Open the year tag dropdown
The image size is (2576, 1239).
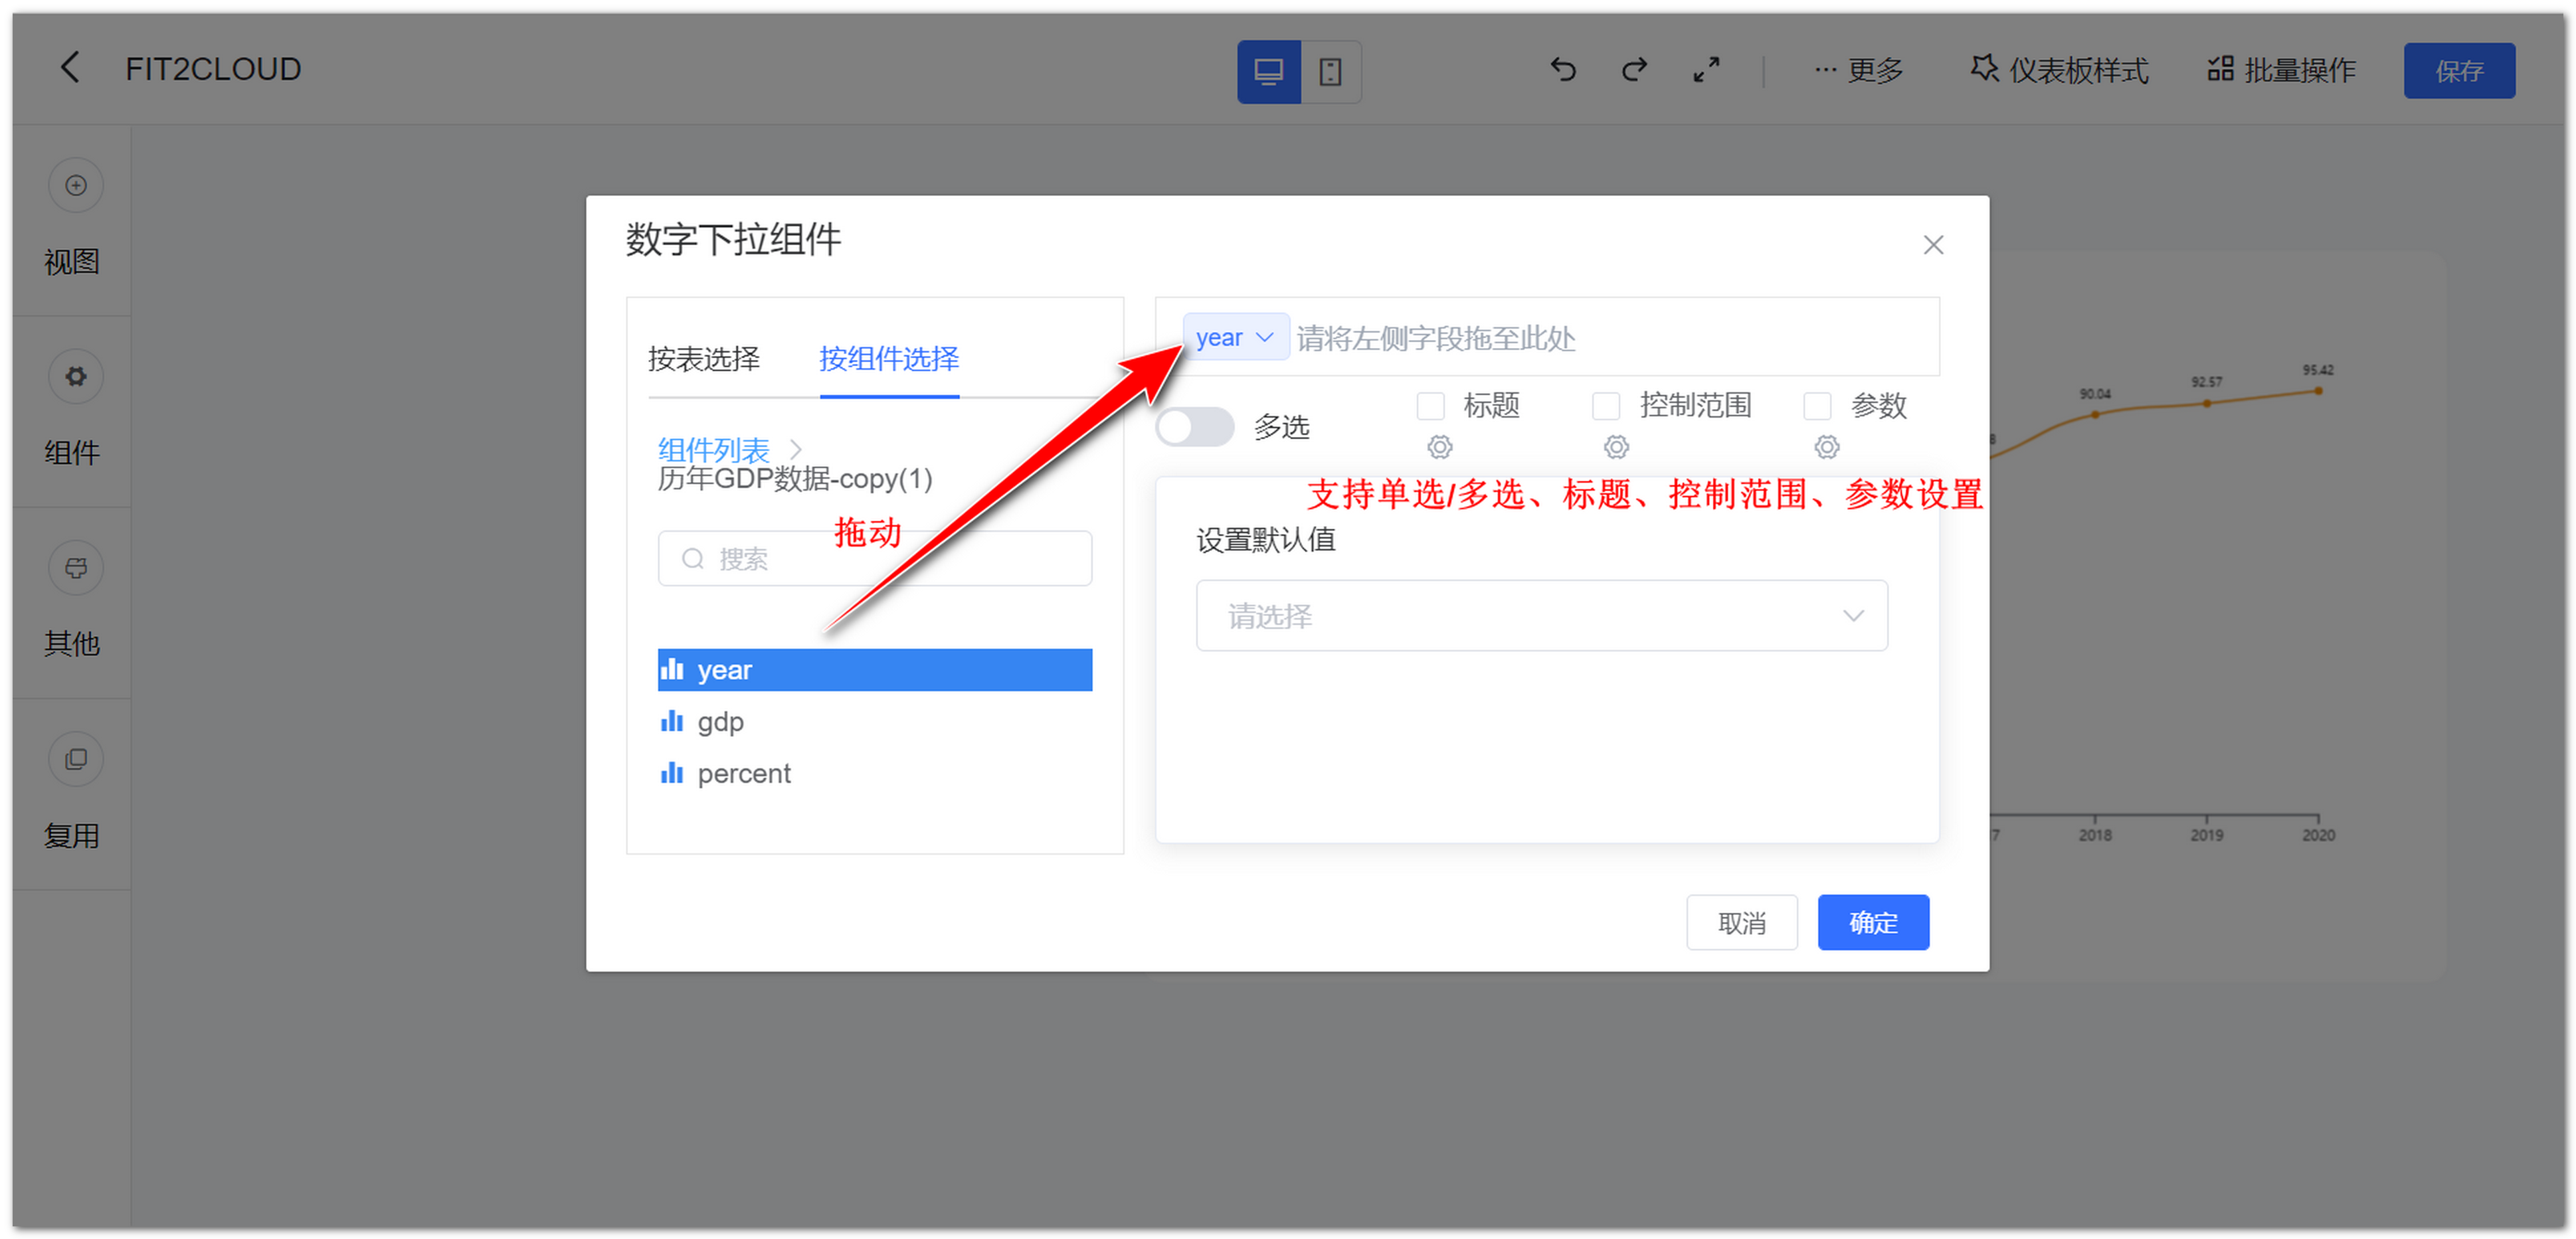(x=1235, y=338)
